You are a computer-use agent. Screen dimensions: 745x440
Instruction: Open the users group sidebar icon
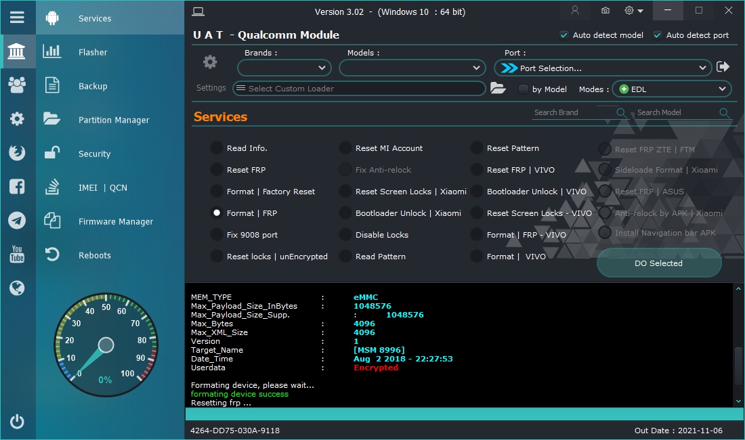click(17, 85)
